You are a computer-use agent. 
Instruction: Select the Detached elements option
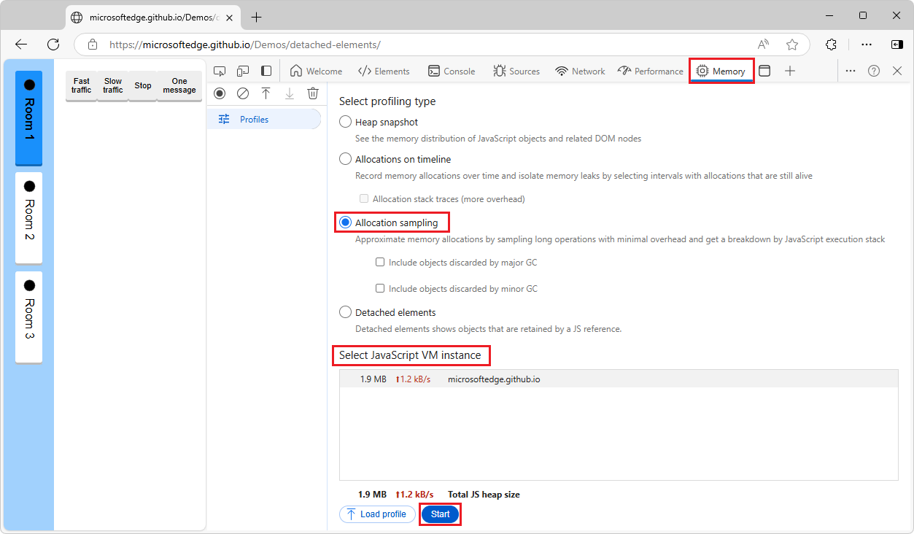345,311
